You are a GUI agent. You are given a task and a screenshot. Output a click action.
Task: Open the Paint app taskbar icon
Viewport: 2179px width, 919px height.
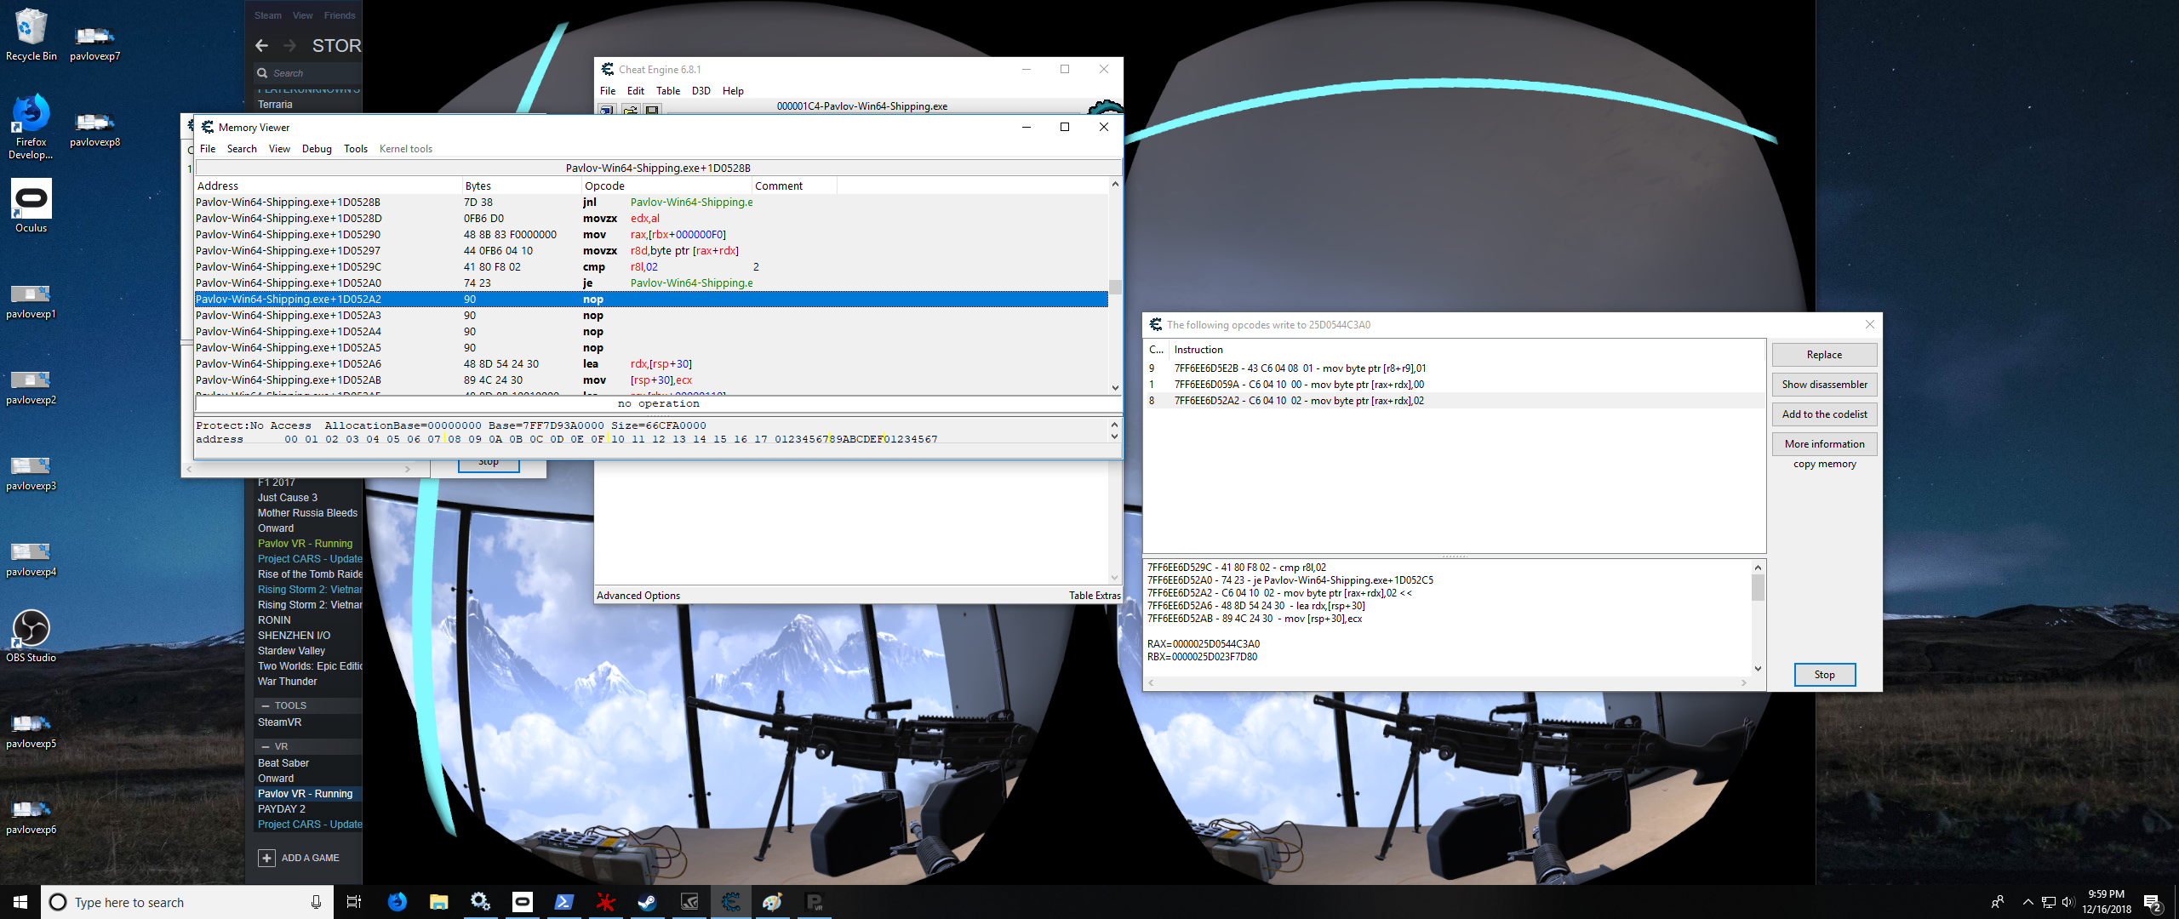772,902
